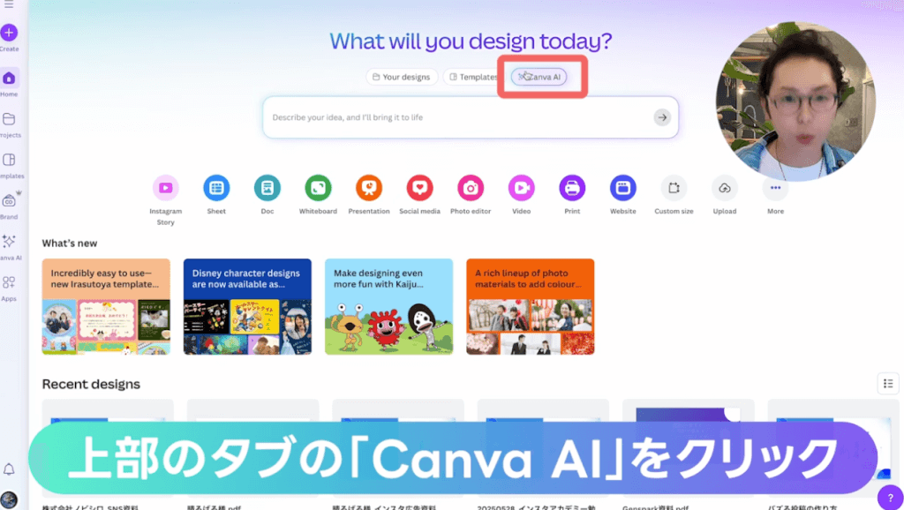Select the Video design icon
904x510 pixels.
click(x=521, y=188)
